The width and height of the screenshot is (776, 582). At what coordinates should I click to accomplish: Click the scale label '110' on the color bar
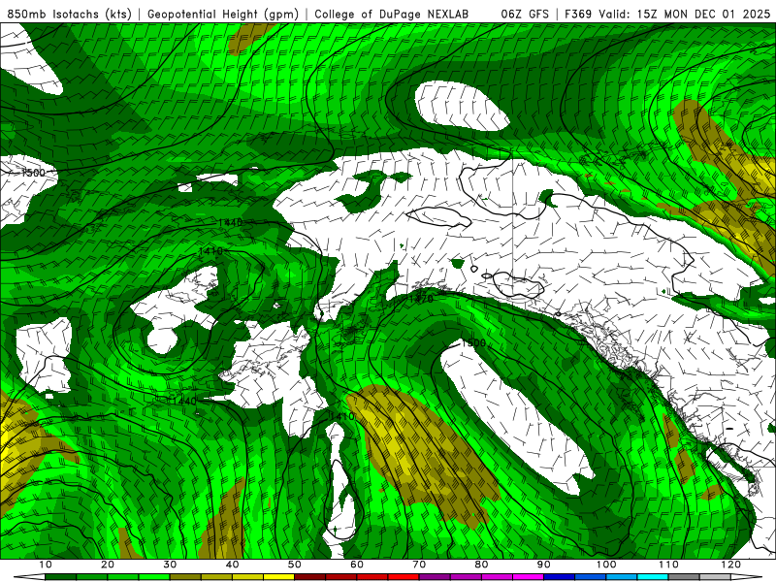point(668,565)
